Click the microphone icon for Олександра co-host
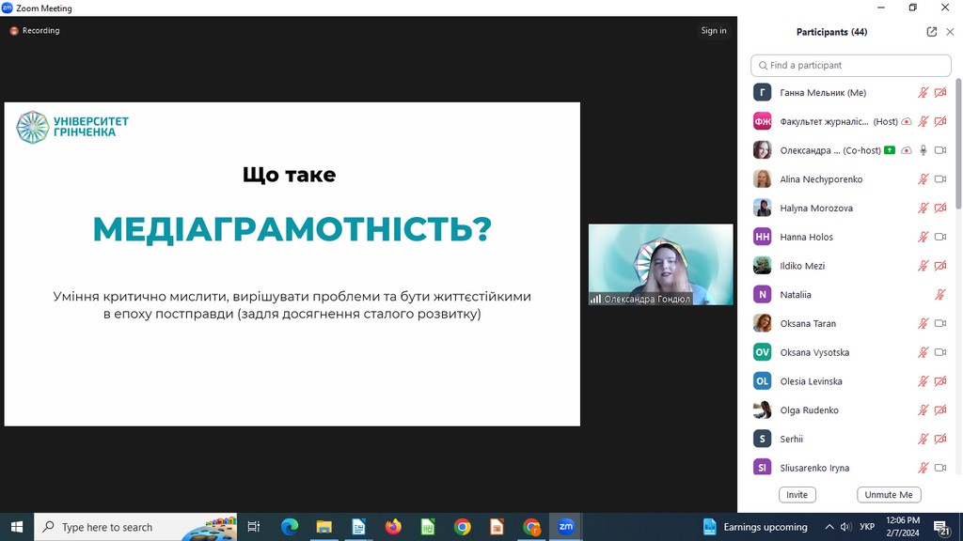Screen dimensions: 963x541 [924, 150]
